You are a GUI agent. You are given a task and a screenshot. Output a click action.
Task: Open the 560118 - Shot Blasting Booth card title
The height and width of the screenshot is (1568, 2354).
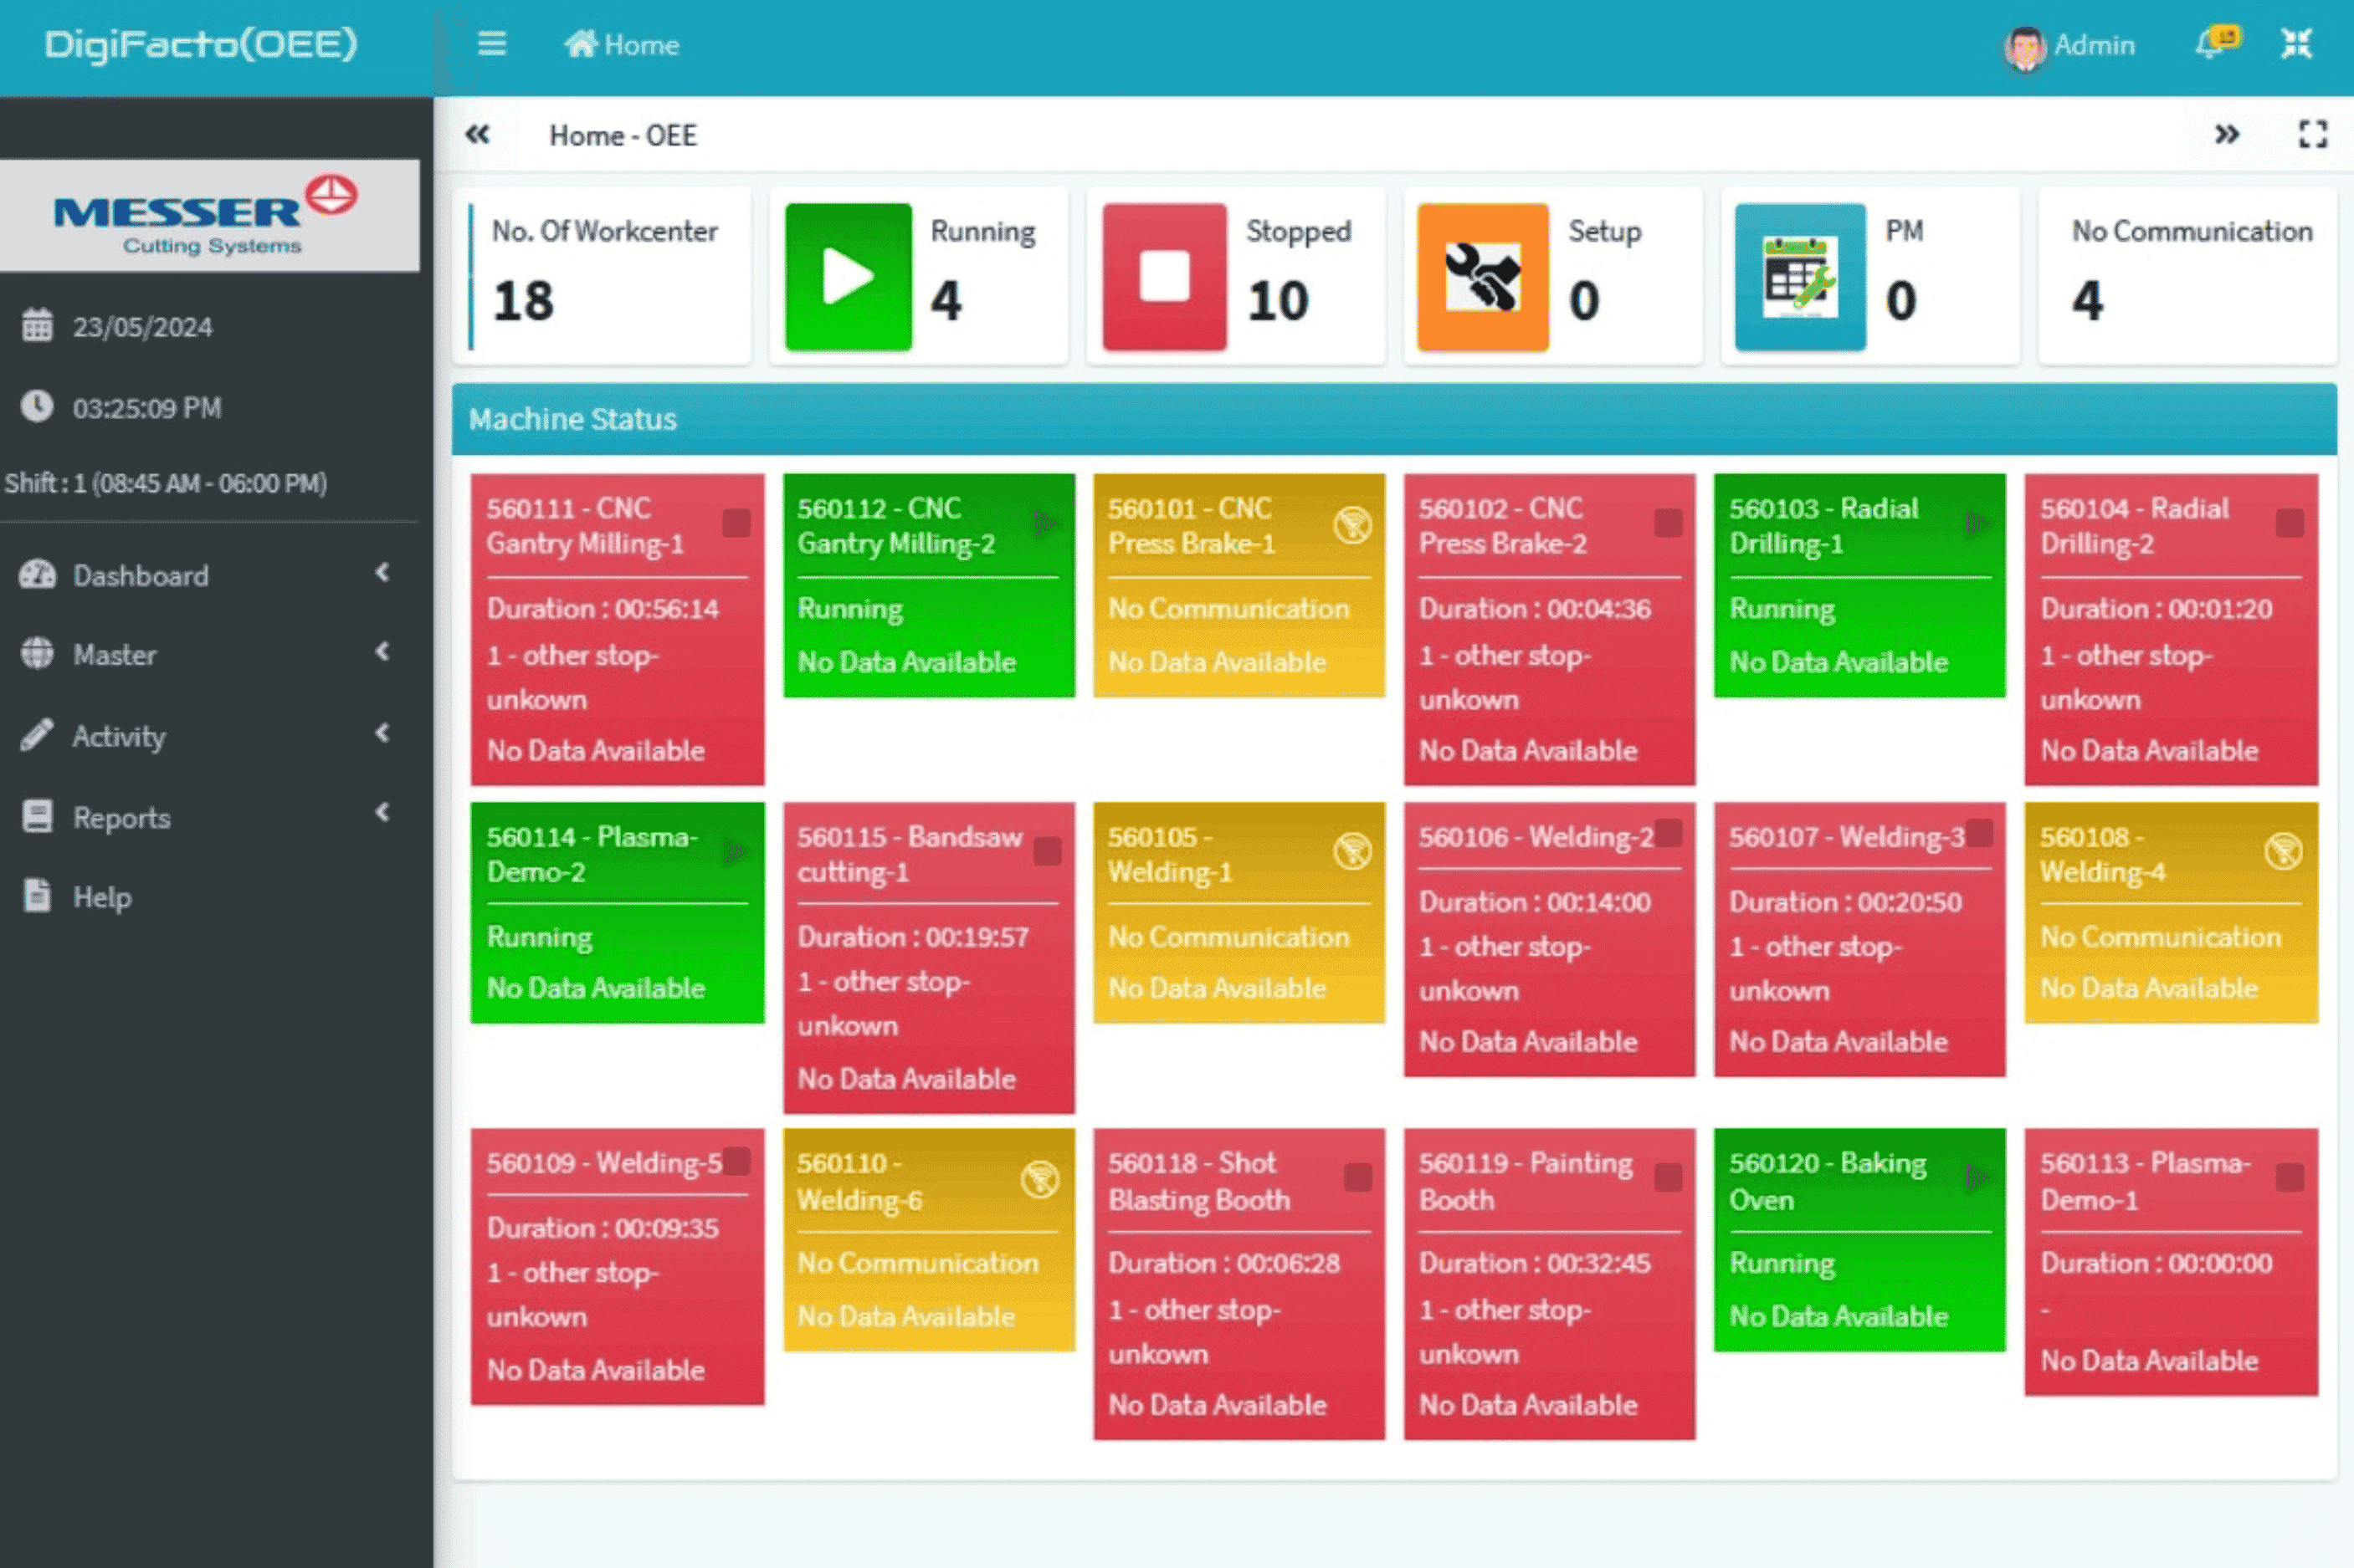point(1198,1181)
